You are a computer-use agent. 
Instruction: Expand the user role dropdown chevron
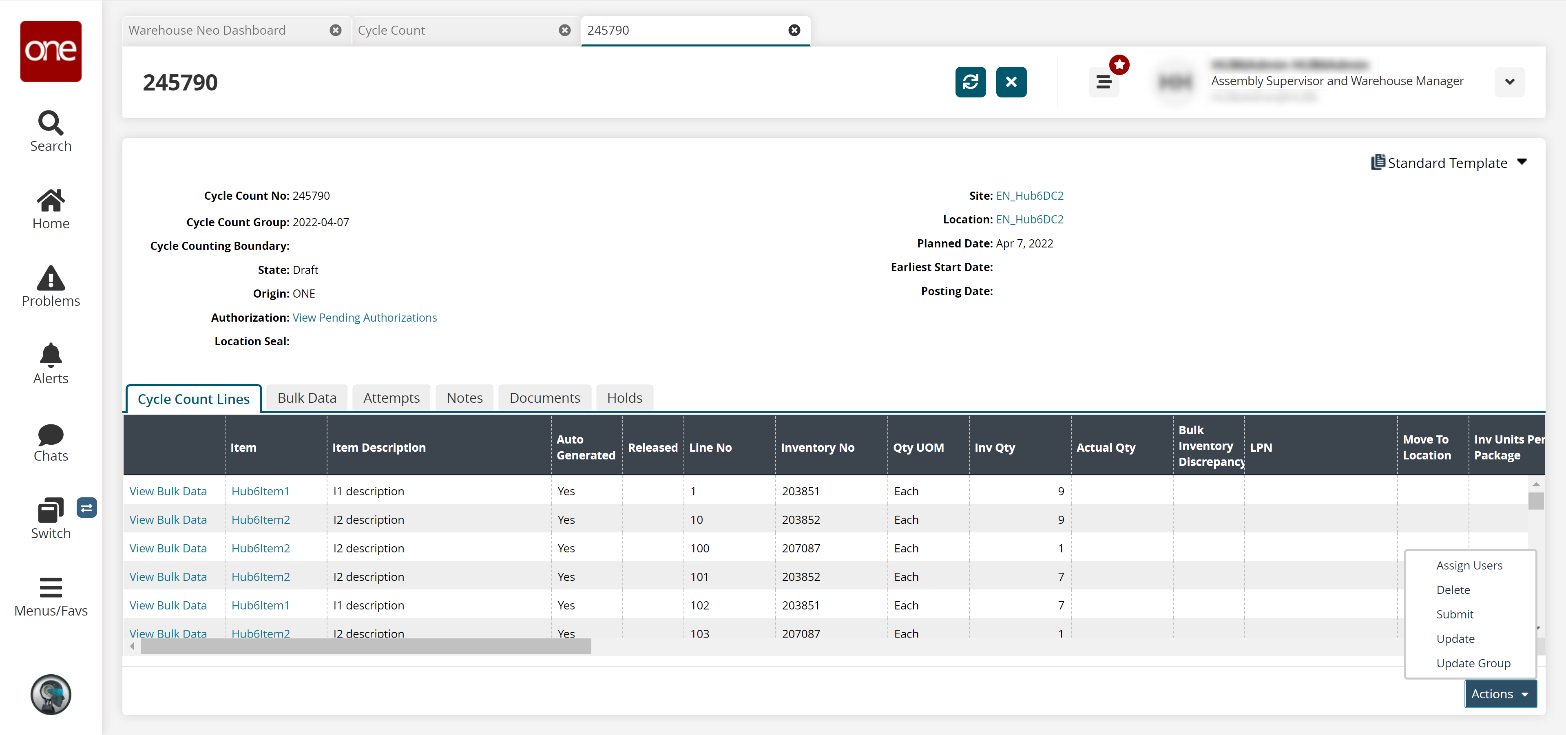click(1509, 82)
